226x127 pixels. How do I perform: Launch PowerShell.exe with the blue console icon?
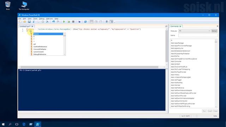point(85,22)
